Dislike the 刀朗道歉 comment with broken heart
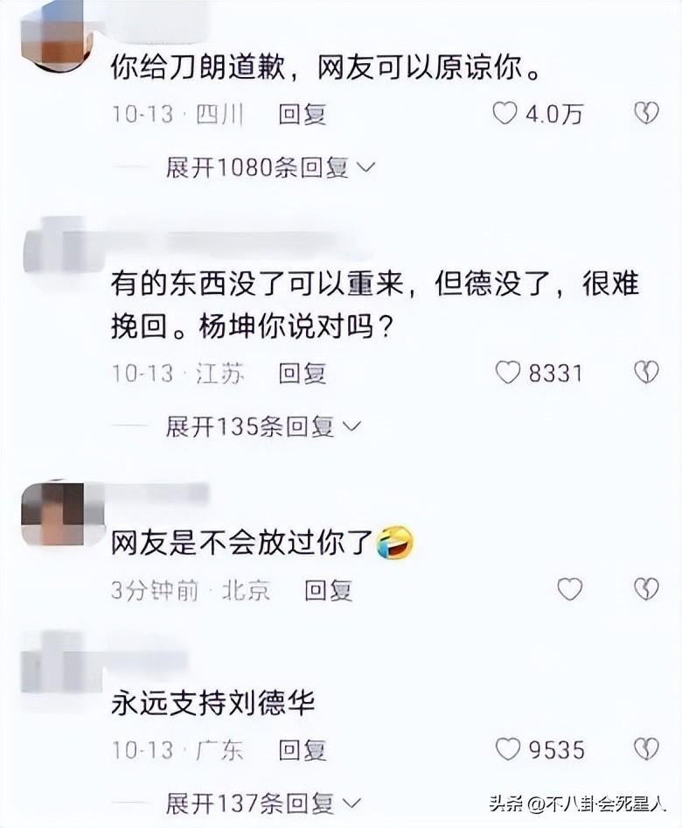This screenshot has width=682, height=828. 646,113
